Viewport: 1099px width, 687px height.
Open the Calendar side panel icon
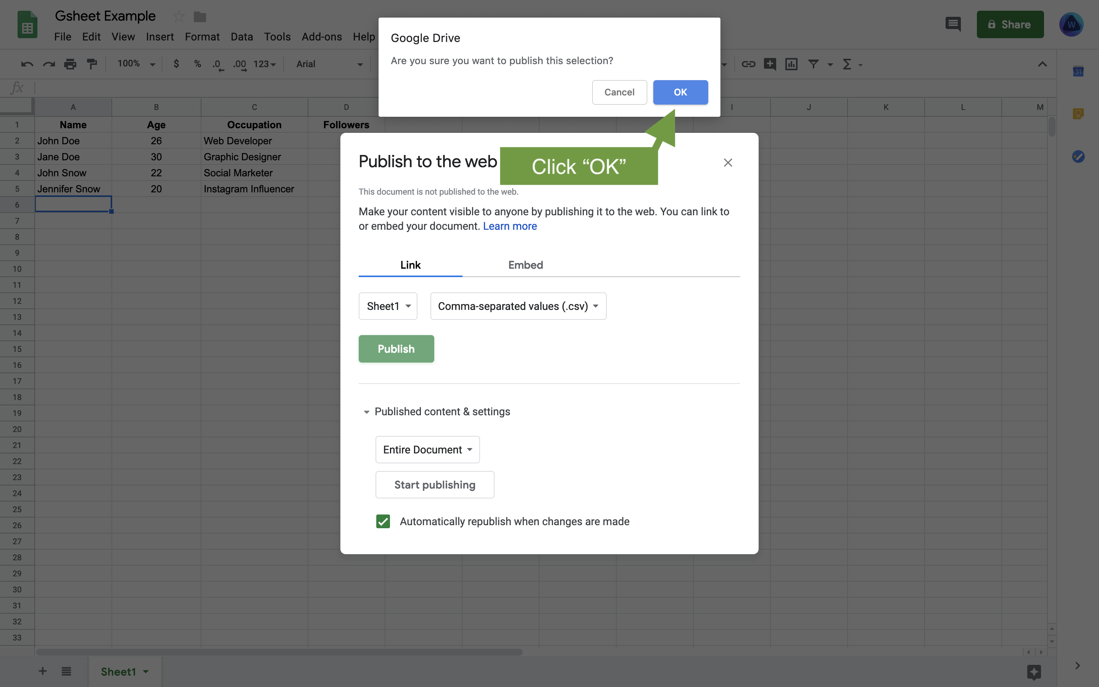click(1078, 71)
